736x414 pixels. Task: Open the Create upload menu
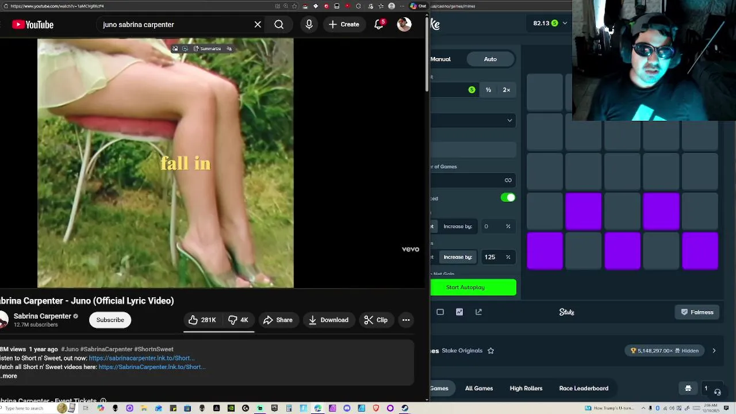tap(344, 25)
